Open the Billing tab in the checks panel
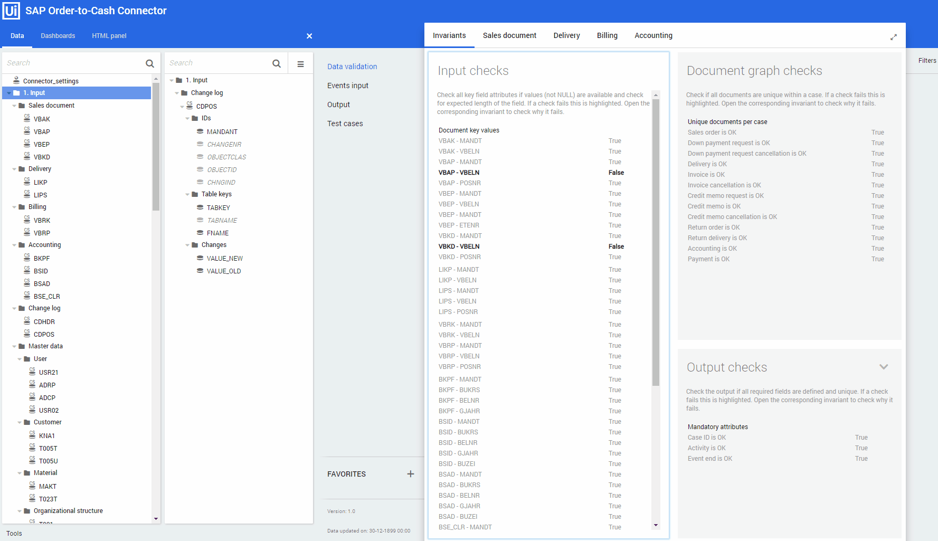938x541 pixels. [607, 35]
